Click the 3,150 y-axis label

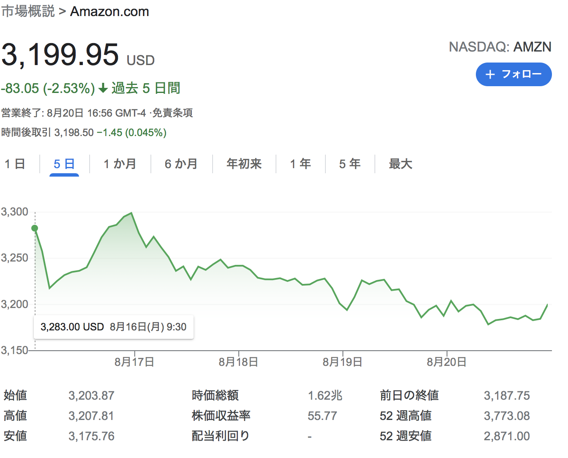[x=15, y=350]
